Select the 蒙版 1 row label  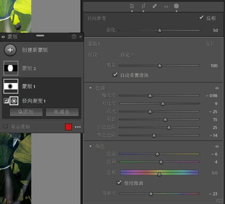(29, 86)
